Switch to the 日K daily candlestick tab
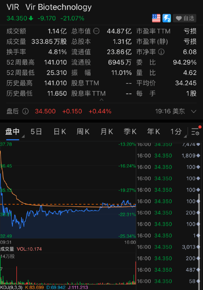This screenshot has height=290, width=203. [x=60, y=132]
